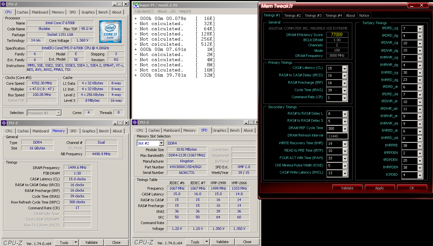
Task: Open the Caches tab in the CPU-Z Memory window
Action: coord(23,131)
